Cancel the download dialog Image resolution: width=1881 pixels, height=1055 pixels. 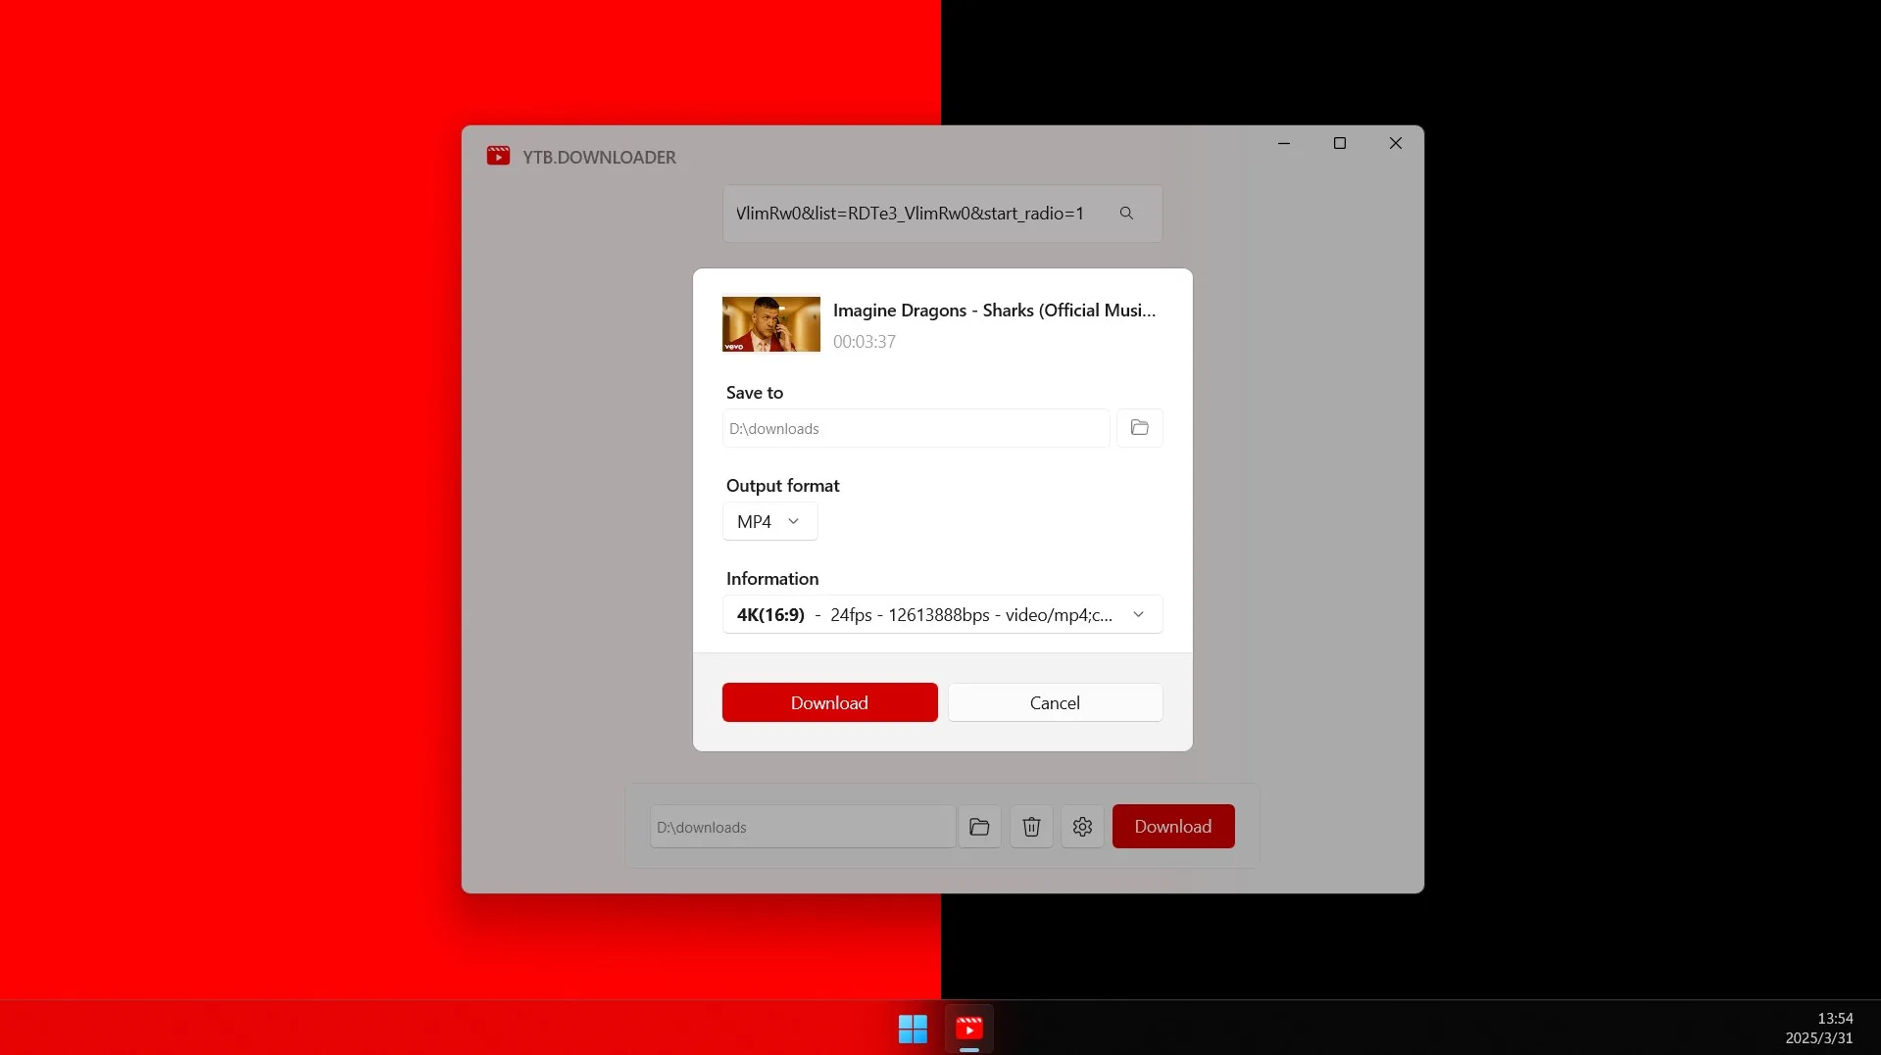[x=1055, y=702]
